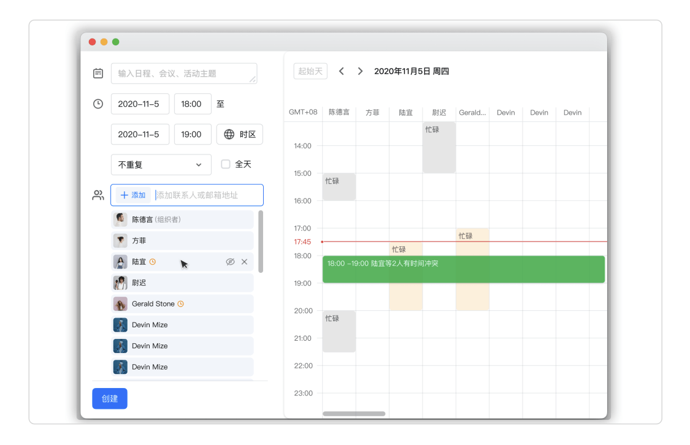Select 陈德言 (组织者) attendee row

click(x=182, y=219)
